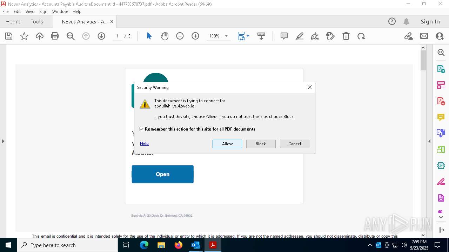Open the yellow Comment tool in sidebar
The width and height of the screenshot is (449, 252).
(441, 117)
